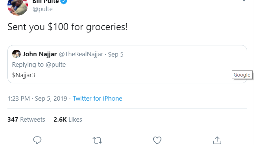Show the 2.6K Likes list
The height and width of the screenshot is (145, 255).
(x=68, y=120)
